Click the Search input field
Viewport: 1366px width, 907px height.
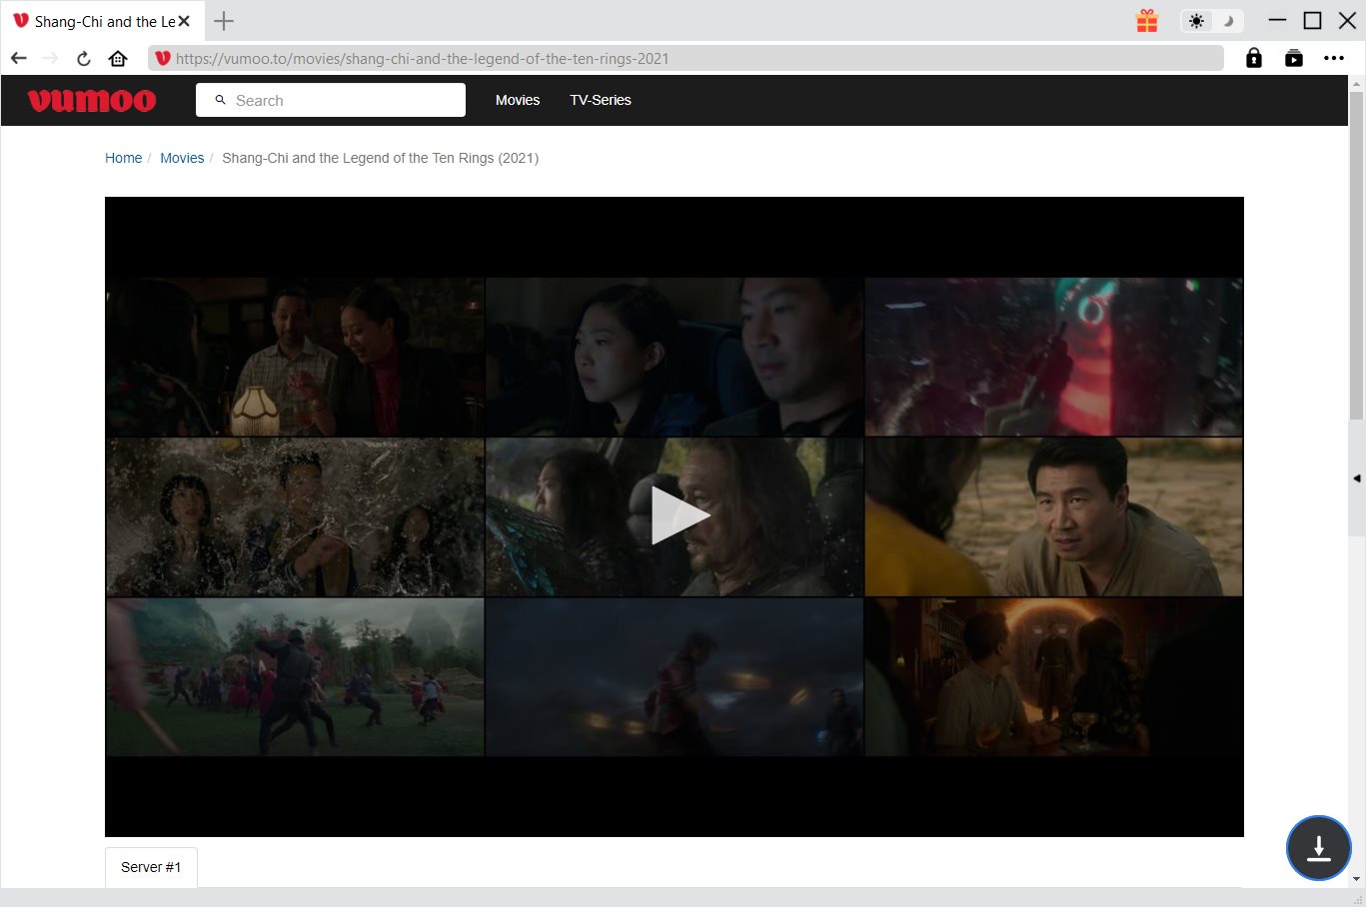point(340,101)
